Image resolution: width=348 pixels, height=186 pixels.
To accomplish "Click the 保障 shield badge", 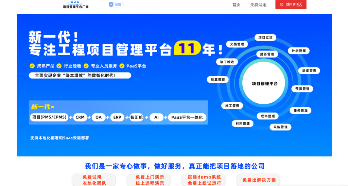I will coord(116,5).
